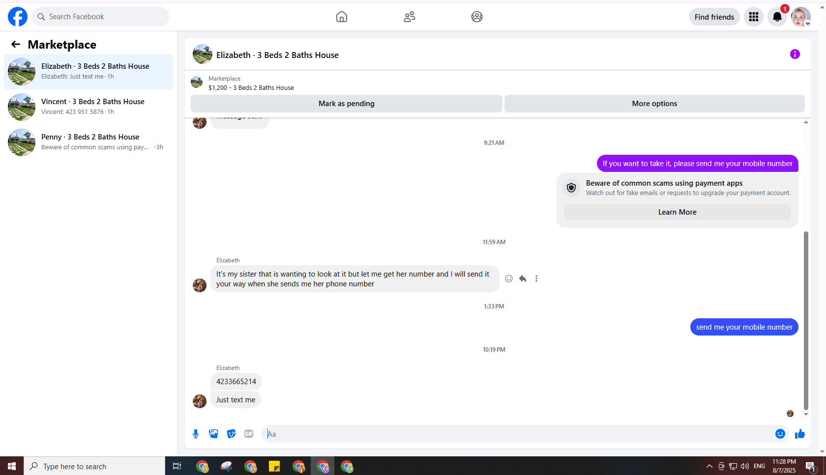This screenshot has height=475, width=826.
Task: Open the taskbar clock showing 11:28 PM
Action: 784,466
